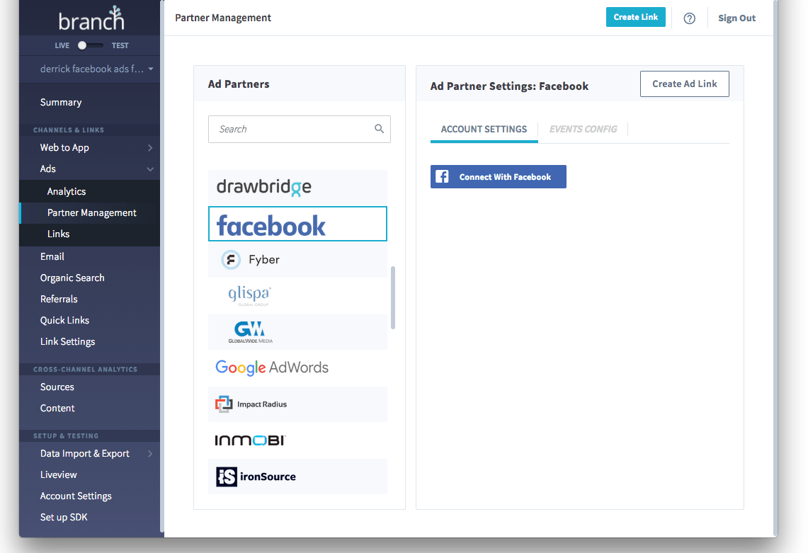Screen dimensions: 808x553
Task: Select the Fyber partner logo
Action: (x=297, y=259)
